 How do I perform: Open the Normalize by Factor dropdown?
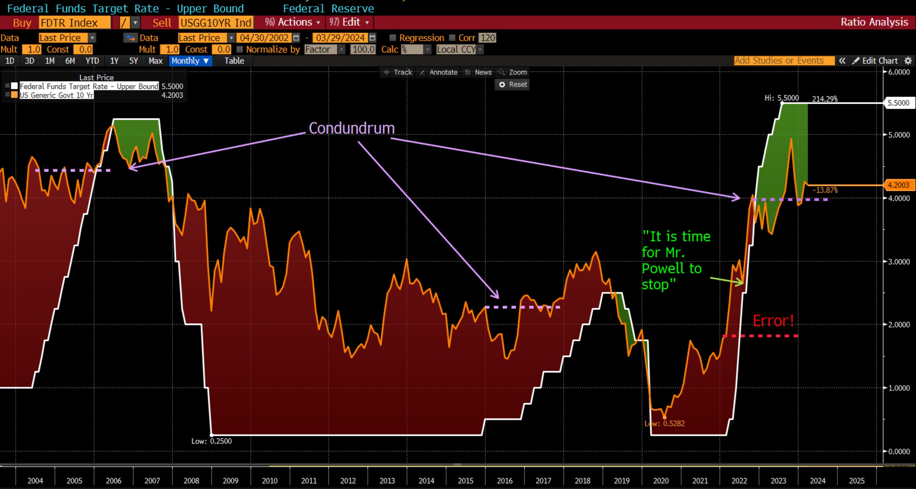tap(342, 49)
